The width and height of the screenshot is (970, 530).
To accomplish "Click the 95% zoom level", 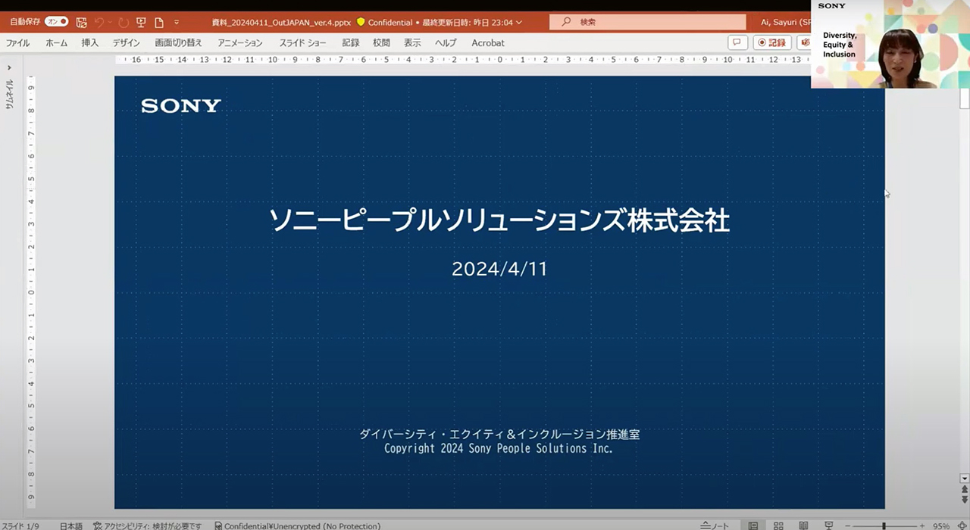I will tap(941, 525).
